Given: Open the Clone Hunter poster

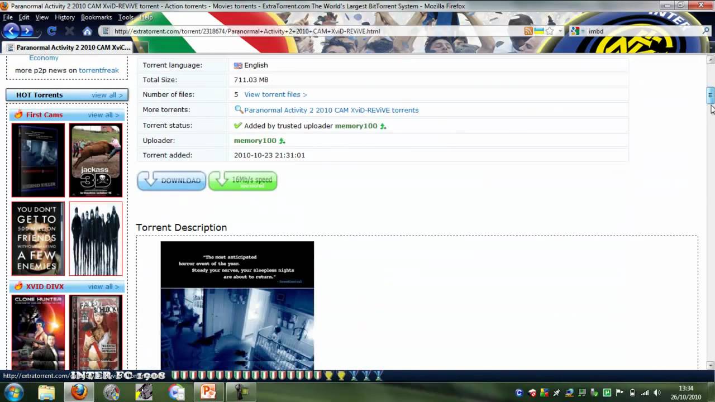Looking at the screenshot, I should pos(38,332).
